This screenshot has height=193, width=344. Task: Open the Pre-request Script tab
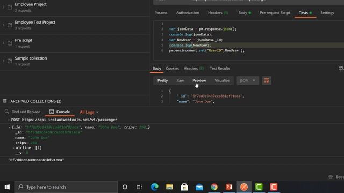point(275,13)
